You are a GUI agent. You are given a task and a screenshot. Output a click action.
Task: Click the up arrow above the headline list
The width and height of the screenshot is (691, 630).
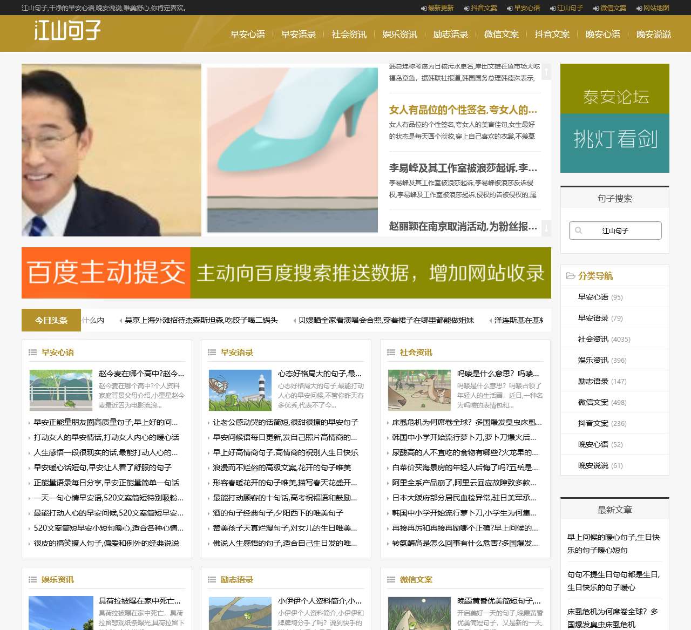click(x=546, y=72)
